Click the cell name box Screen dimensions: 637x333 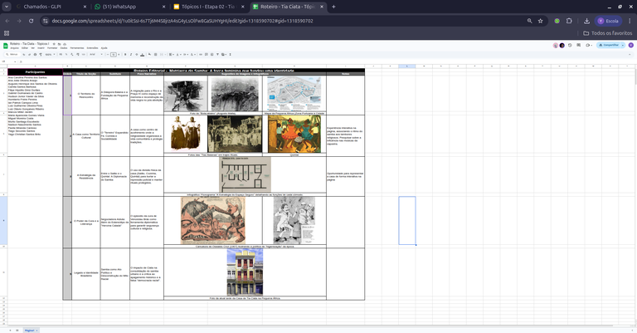pos(8,61)
